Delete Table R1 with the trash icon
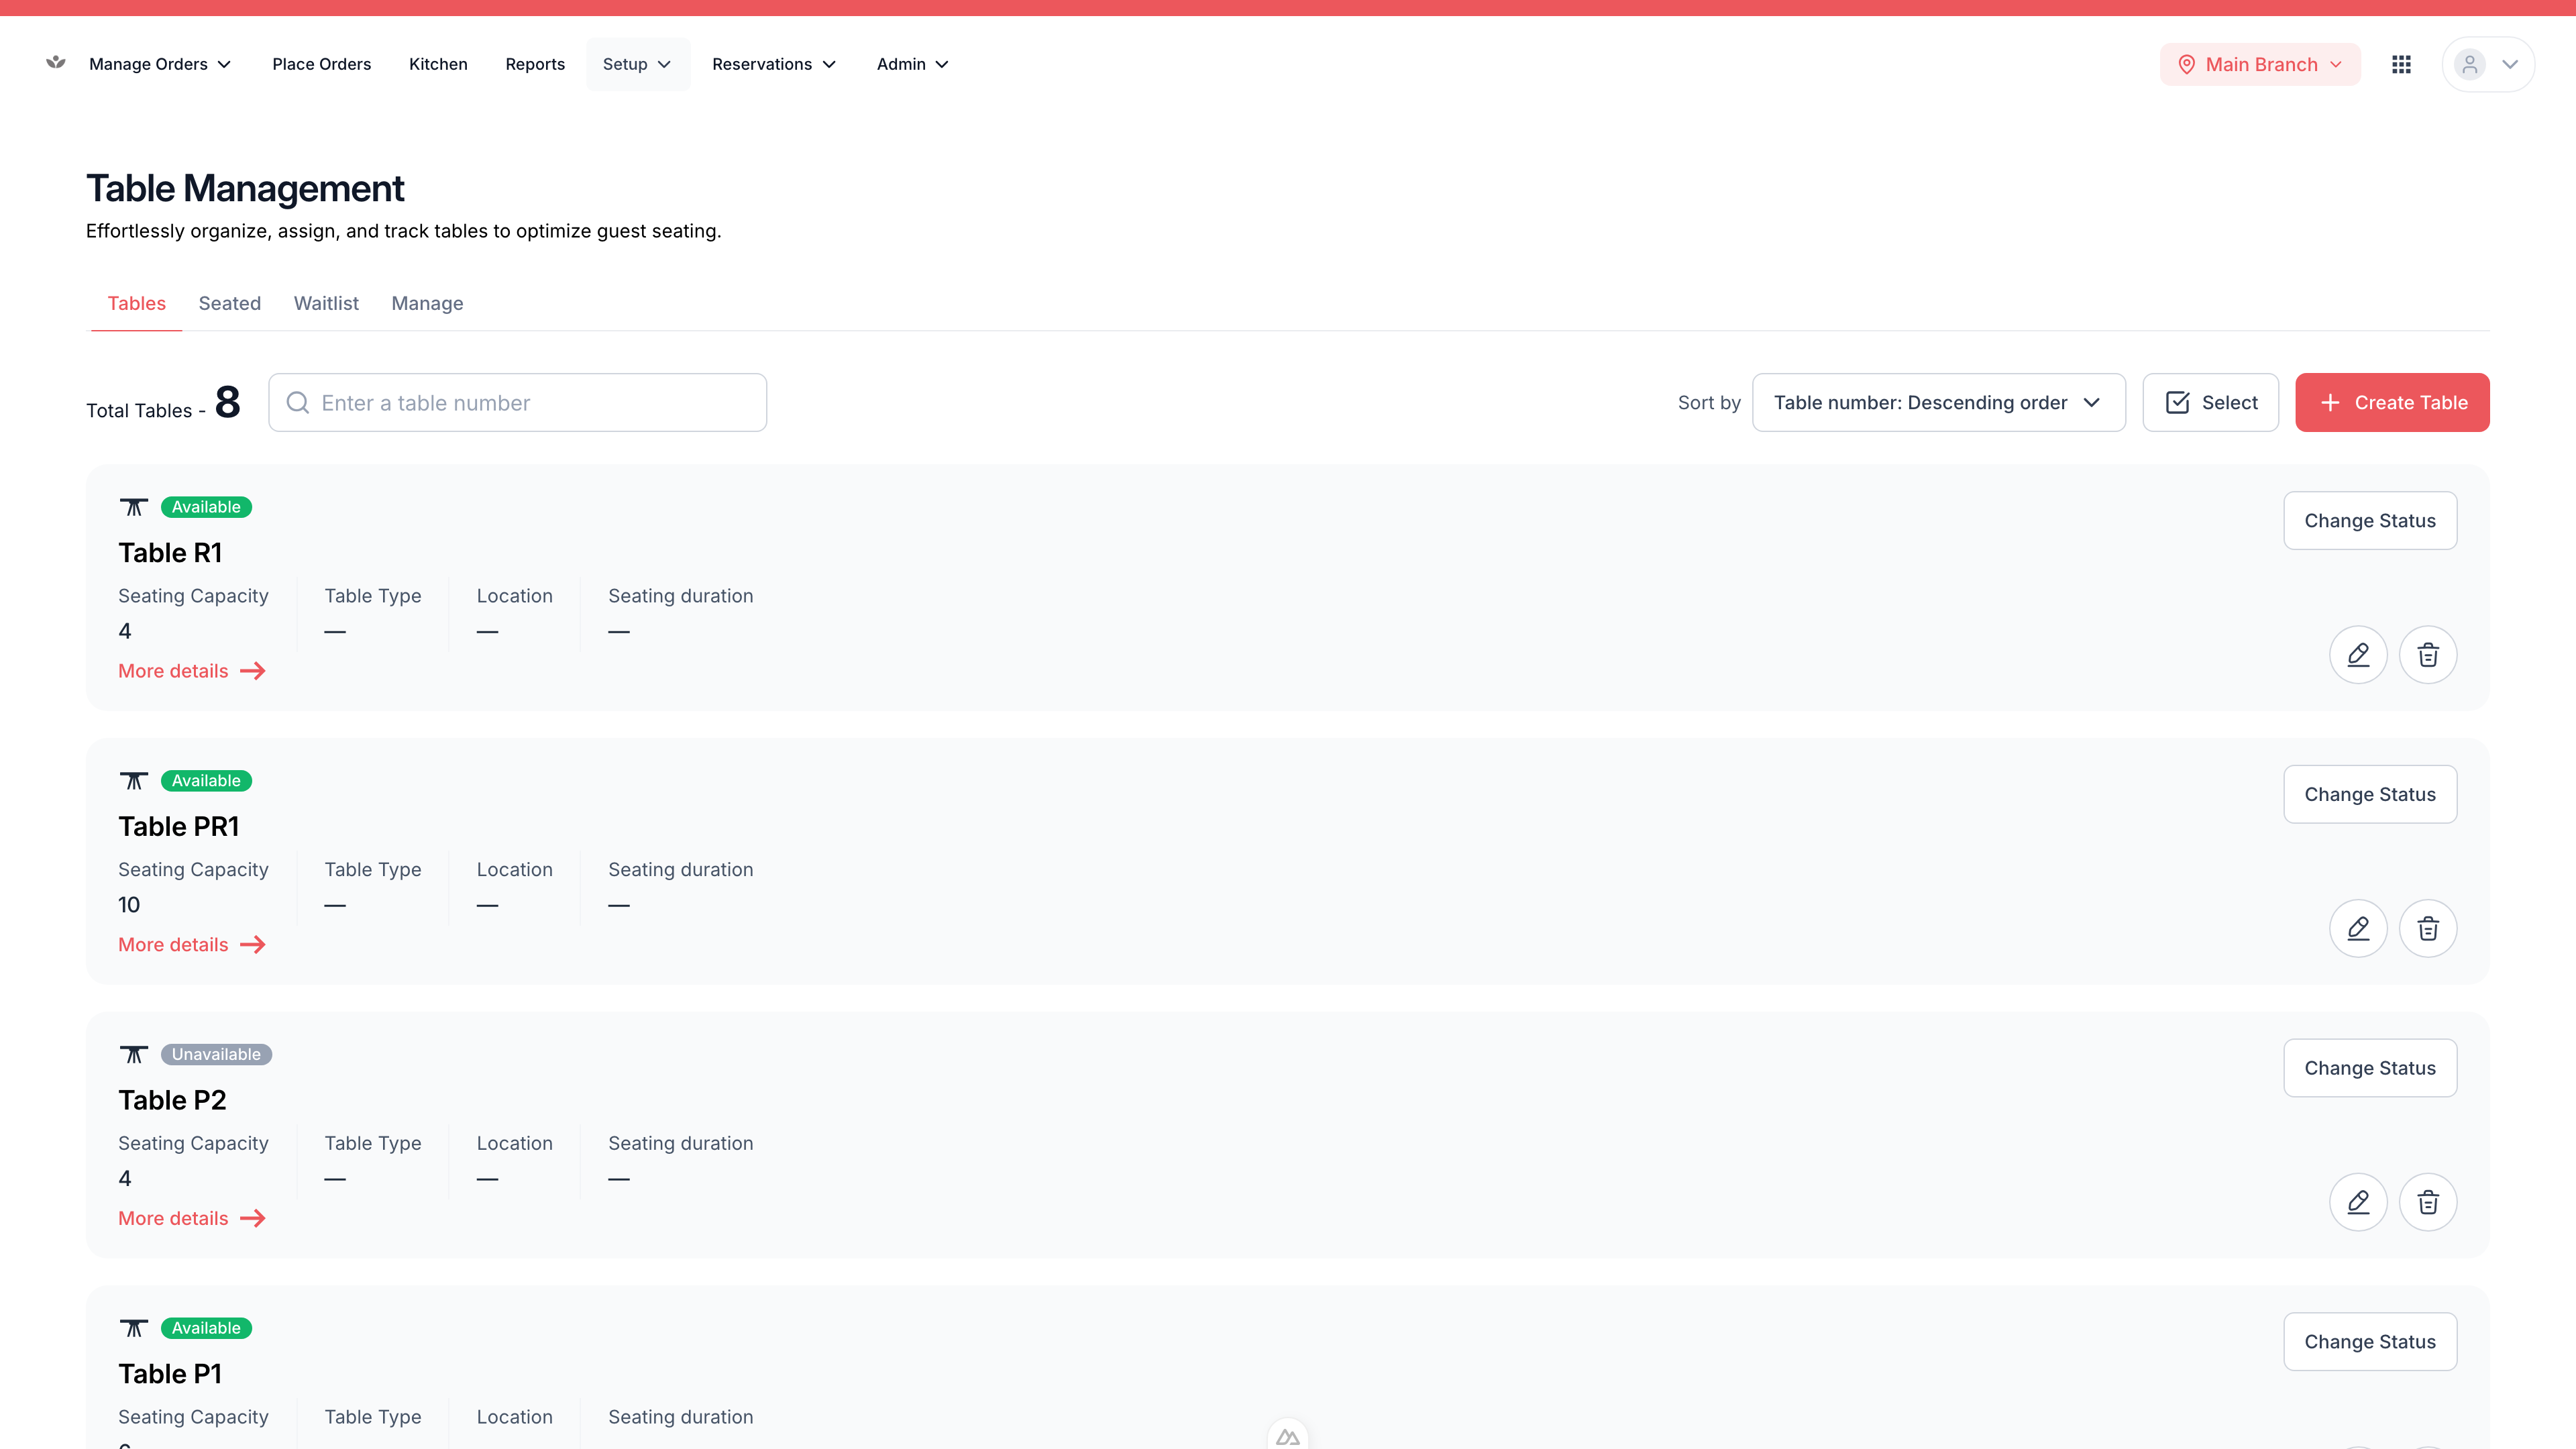This screenshot has width=2576, height=1449. [2428, 655]
